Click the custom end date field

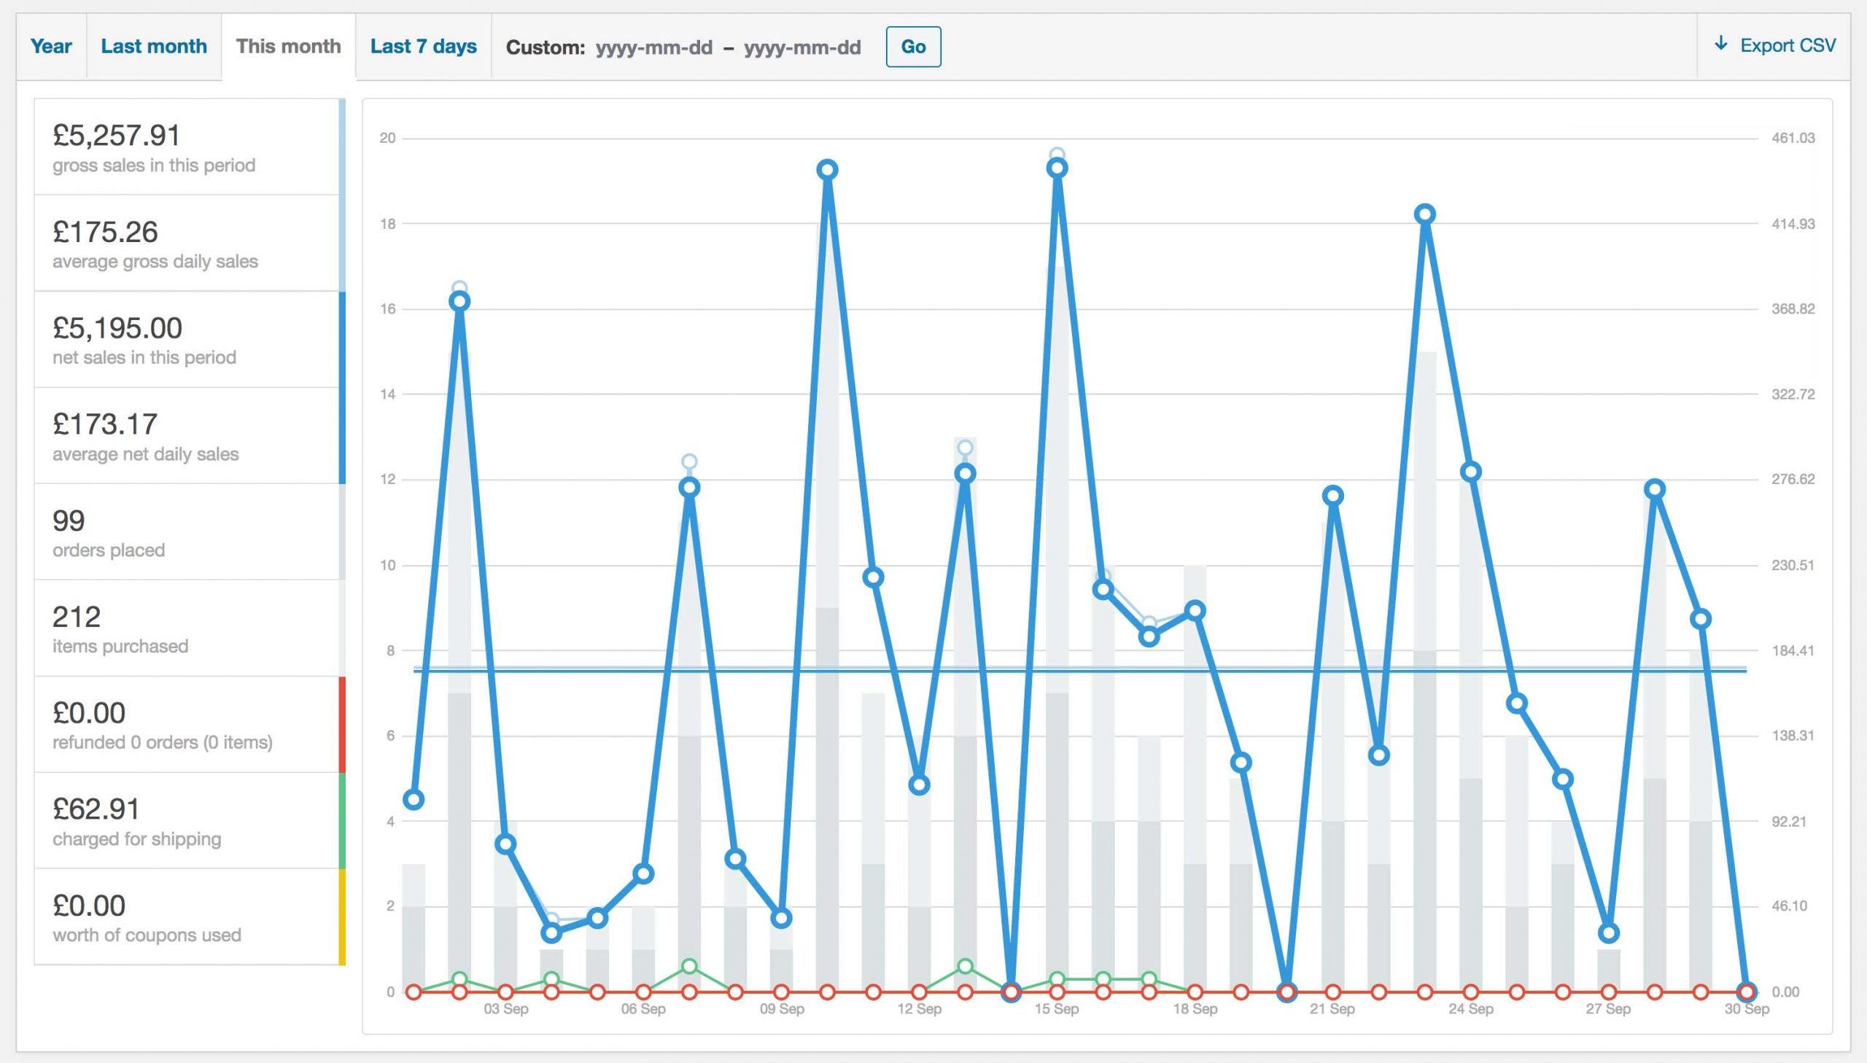(802, 47)
